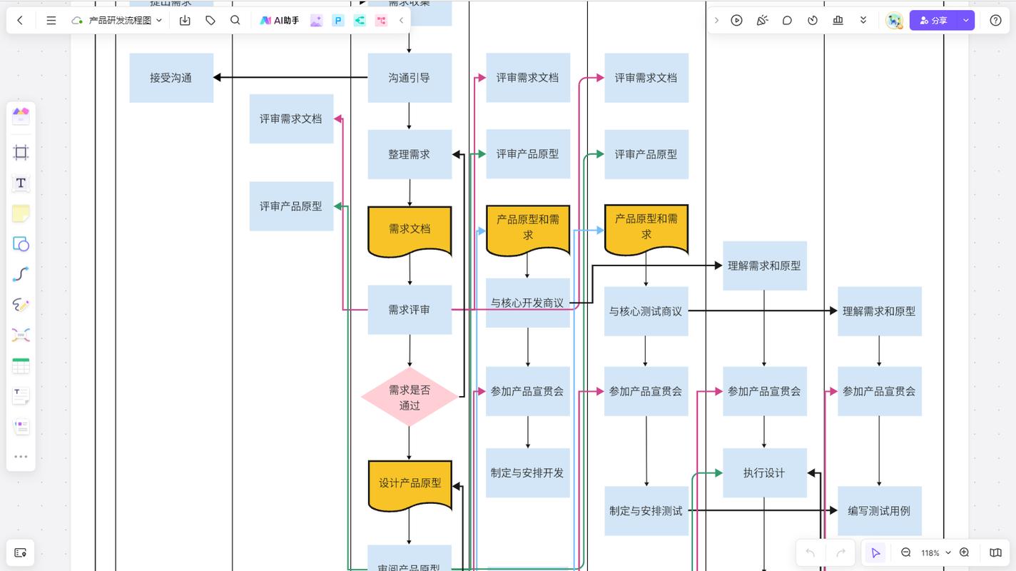This screenshot has height=571, width=1016.
Task: Open the comment bubble tool
Action: tap(787, 21)
